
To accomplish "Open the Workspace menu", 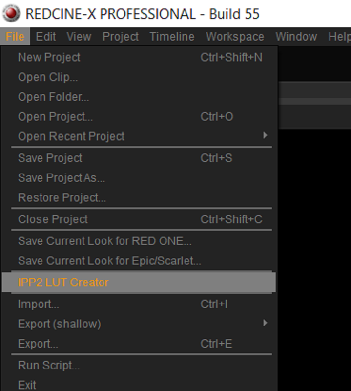I will (x=235, y=36).
